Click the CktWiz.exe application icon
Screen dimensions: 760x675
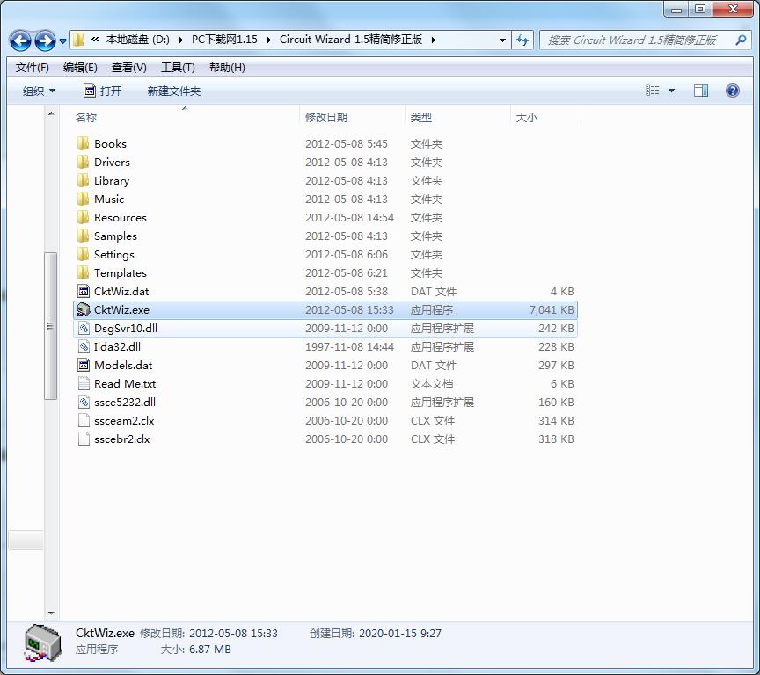click(x=84, y=309)
